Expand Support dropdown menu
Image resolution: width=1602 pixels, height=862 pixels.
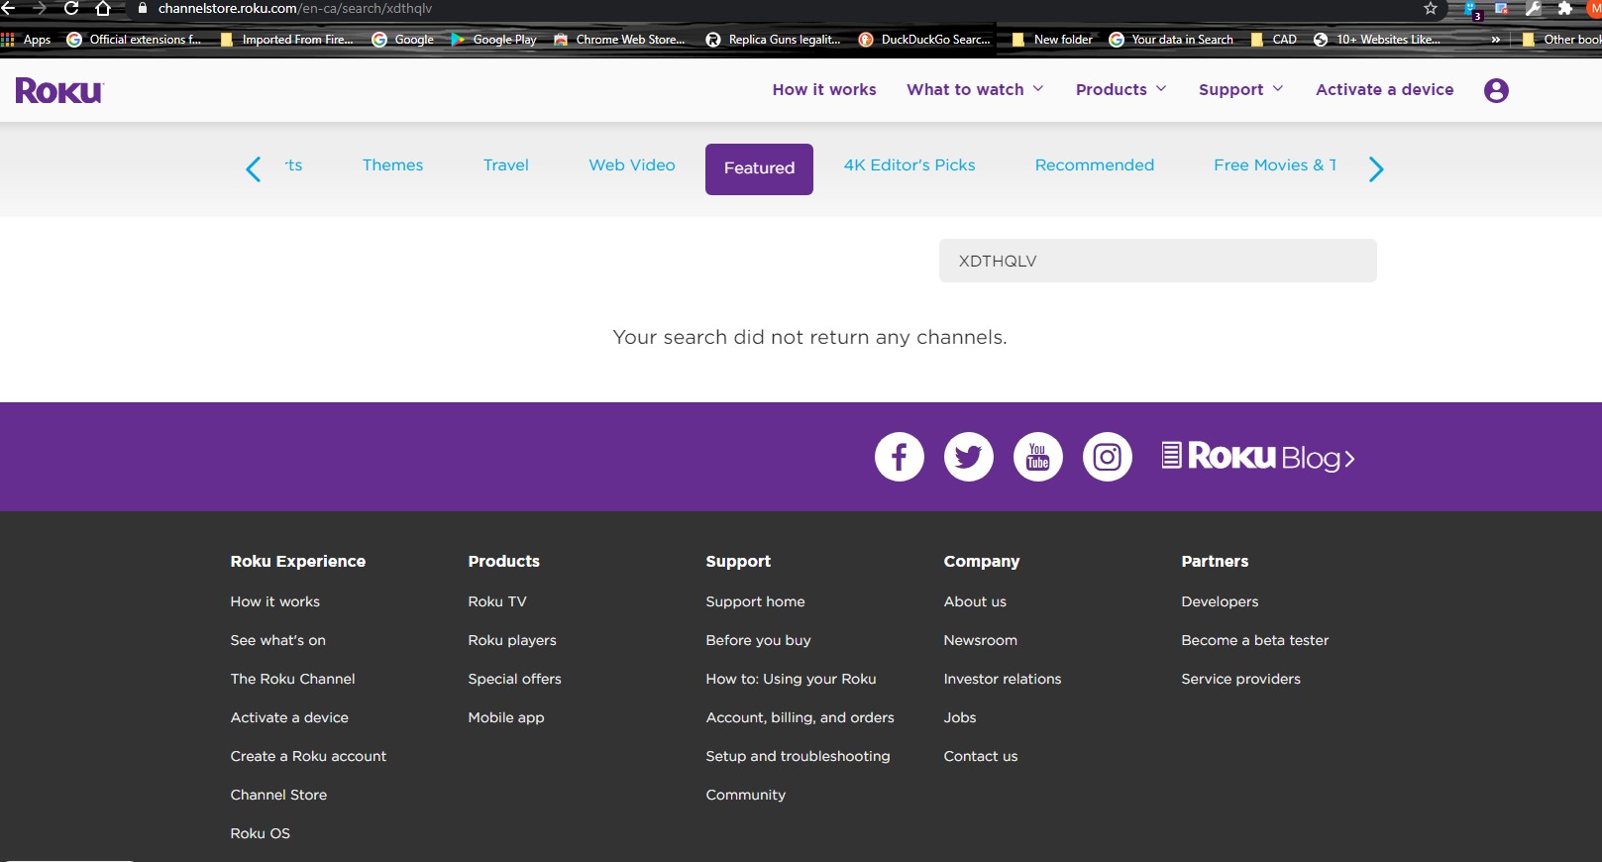pos(1241,89)
